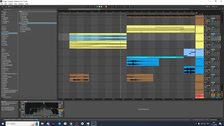Click the Stop button in transport
Screen dimensions: 224x126
pyautogui.click(x=99, y=7)
